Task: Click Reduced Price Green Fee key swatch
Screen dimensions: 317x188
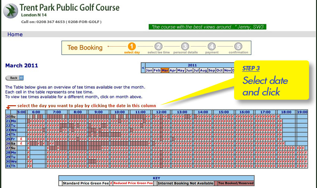Action: point(111,183)
